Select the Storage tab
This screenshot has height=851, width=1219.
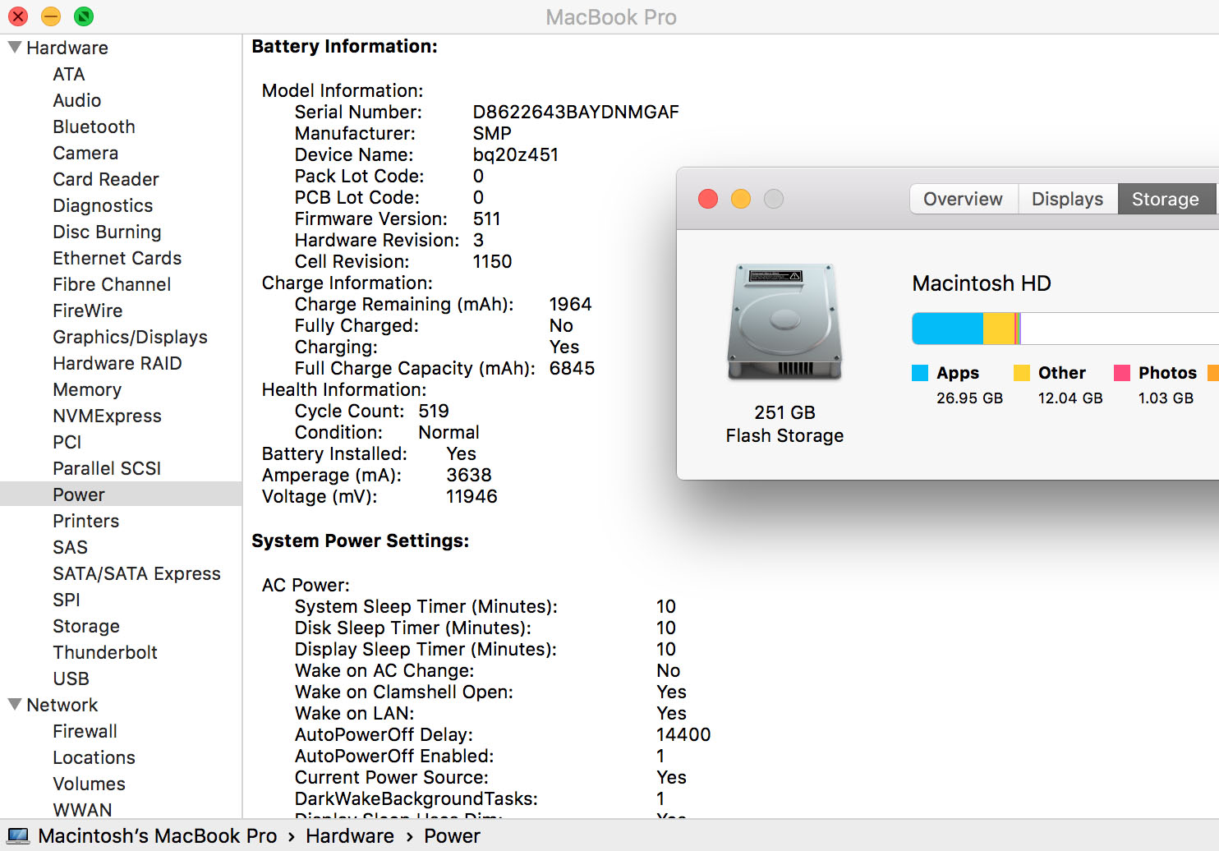(1165, 199)
